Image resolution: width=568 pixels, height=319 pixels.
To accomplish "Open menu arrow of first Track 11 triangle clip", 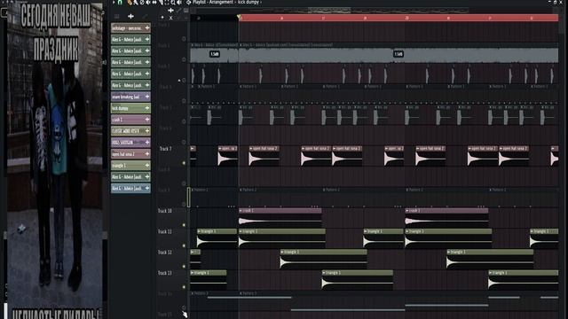I will click(x=199, y=231).
